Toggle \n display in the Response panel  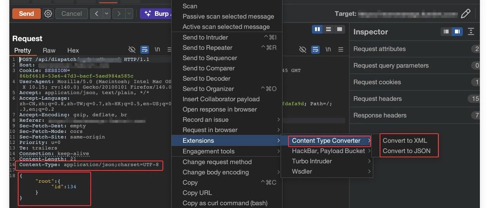point(328,49)
